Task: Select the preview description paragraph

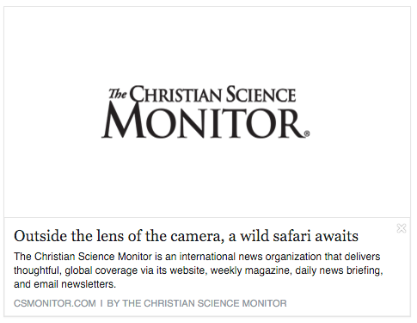Action: pyautogui.click(x=199, y=270)
